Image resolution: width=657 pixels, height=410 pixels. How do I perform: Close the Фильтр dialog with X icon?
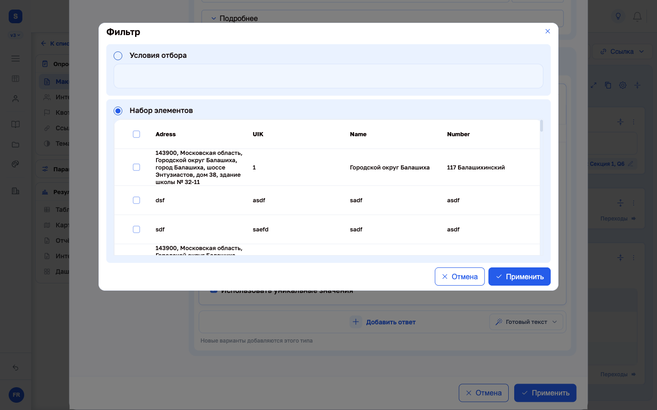coord(547,31)
